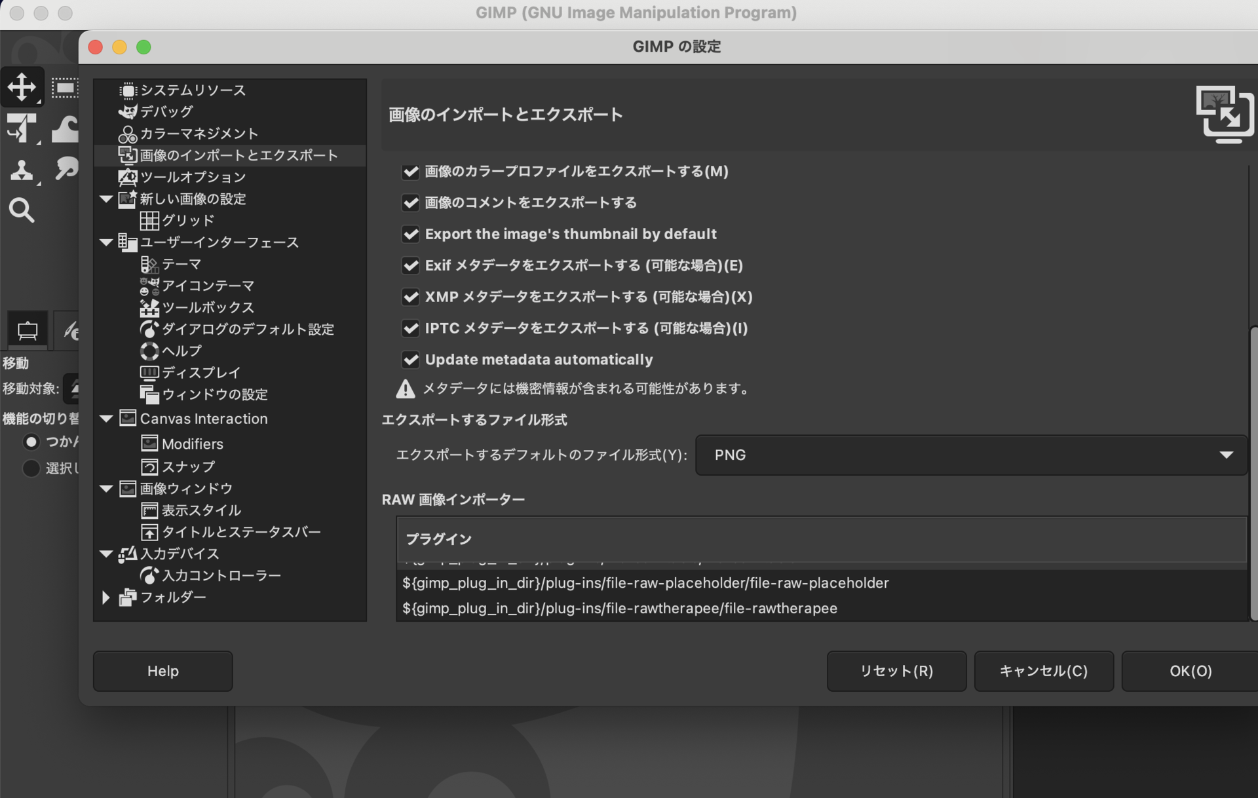
Task: Select the Rectangle Select tool
Action: click(64, 87)
